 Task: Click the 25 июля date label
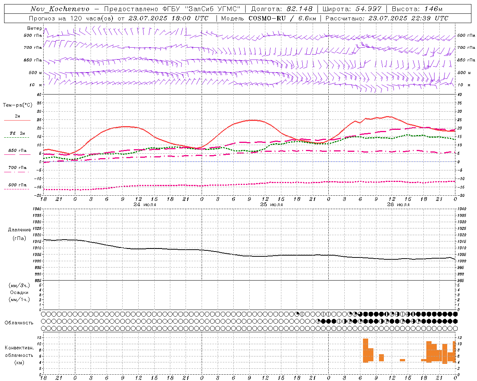(x=272, y=205)
